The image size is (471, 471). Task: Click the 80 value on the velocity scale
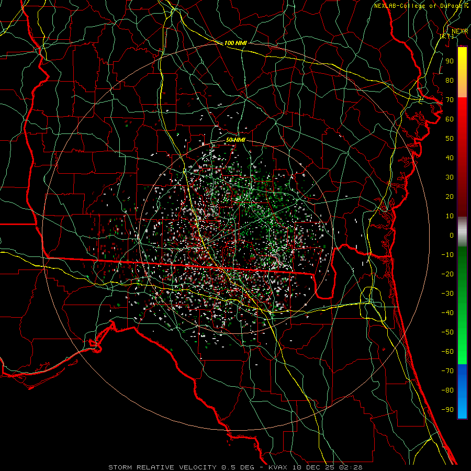[x=450, y=80]
